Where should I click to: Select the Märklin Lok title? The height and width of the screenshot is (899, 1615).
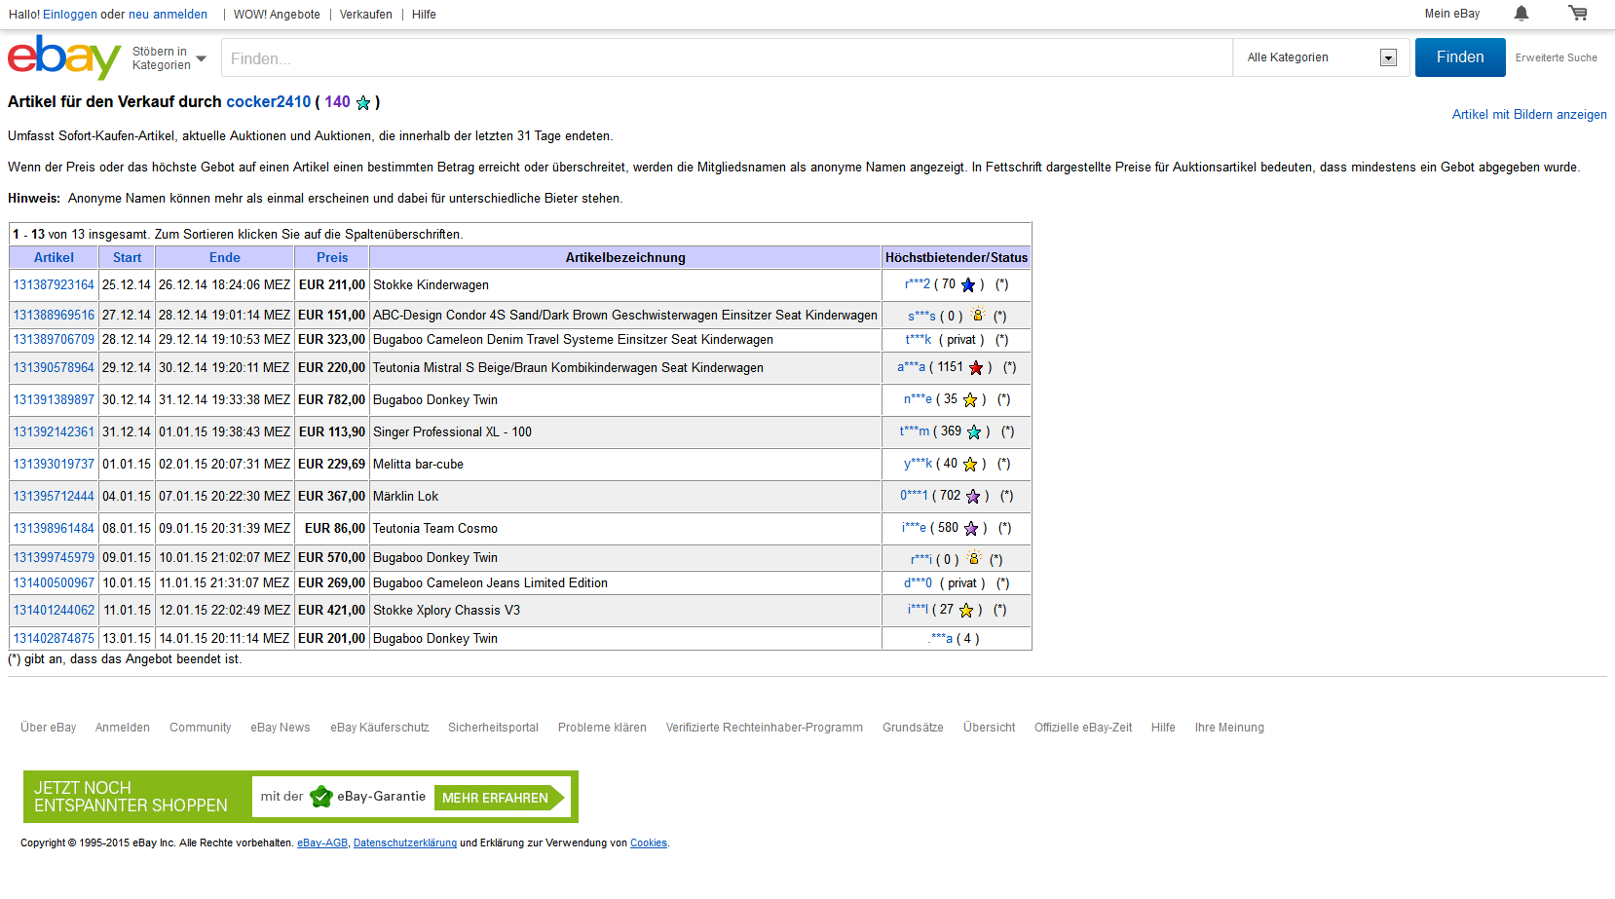(405, 497)
